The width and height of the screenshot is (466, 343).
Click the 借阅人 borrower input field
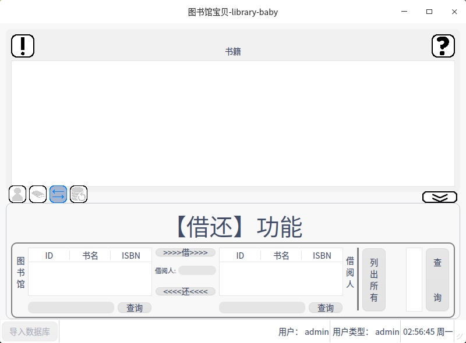click(197, 270)
